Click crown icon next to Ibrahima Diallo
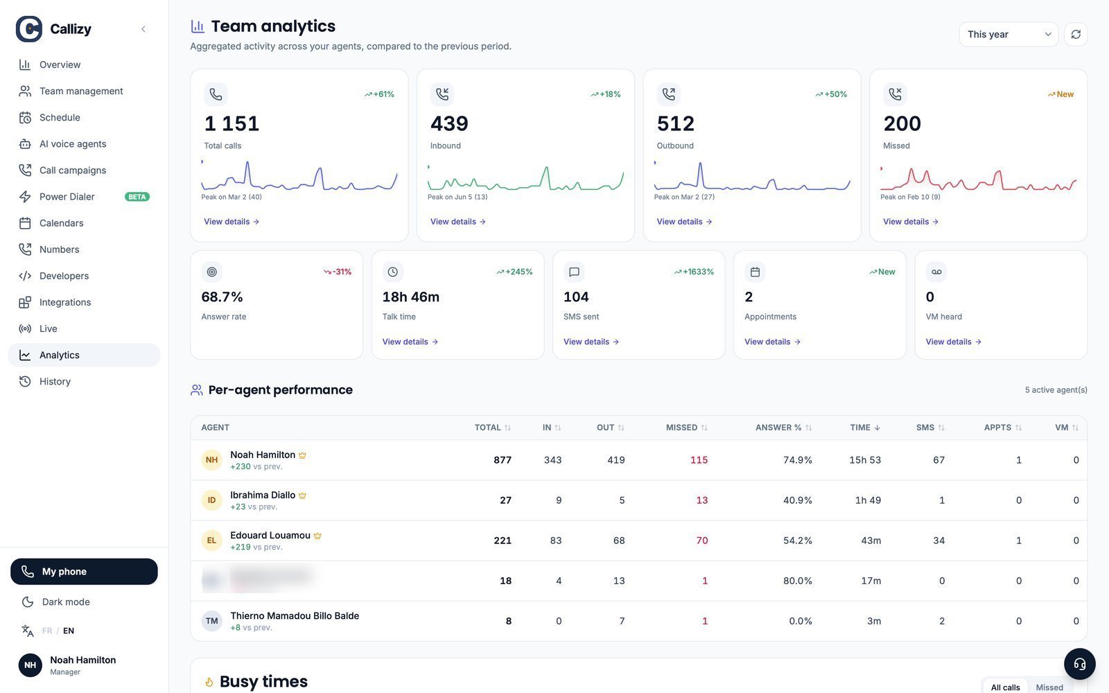Screen dimensions: 1109x693 coord(302,495)
